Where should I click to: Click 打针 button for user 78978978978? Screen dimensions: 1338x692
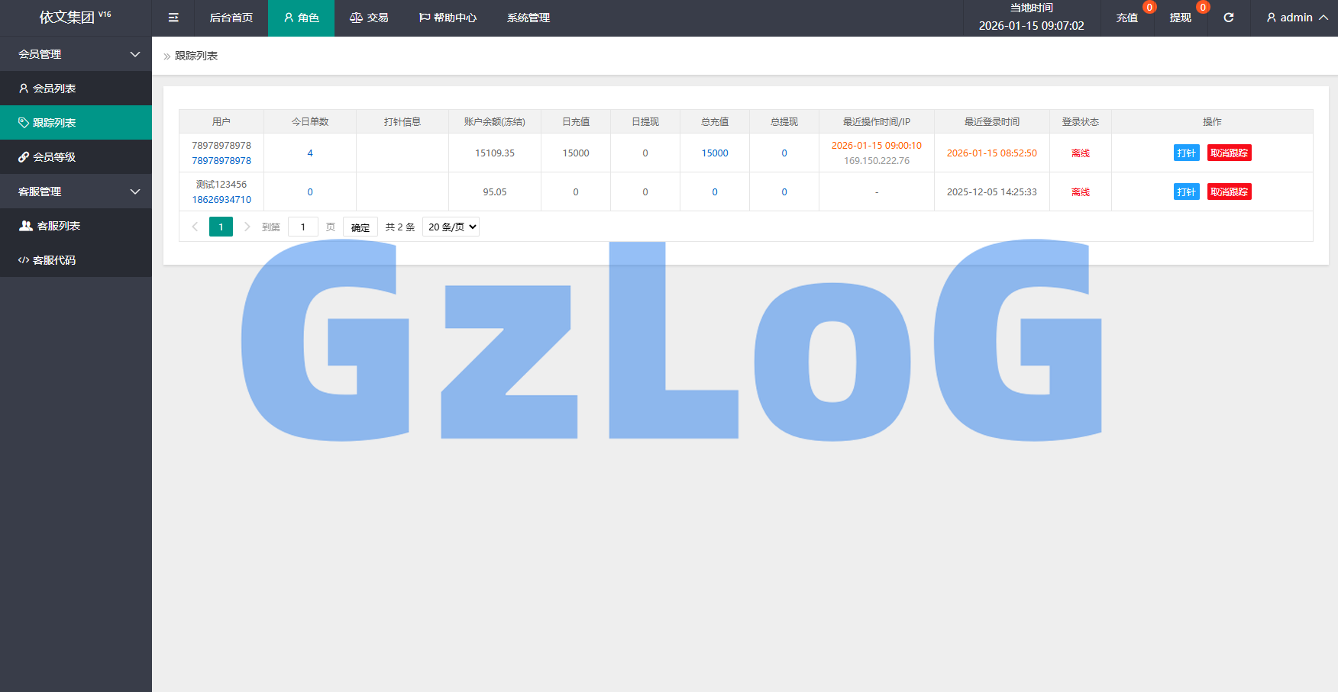click(x=1186, y=153)
